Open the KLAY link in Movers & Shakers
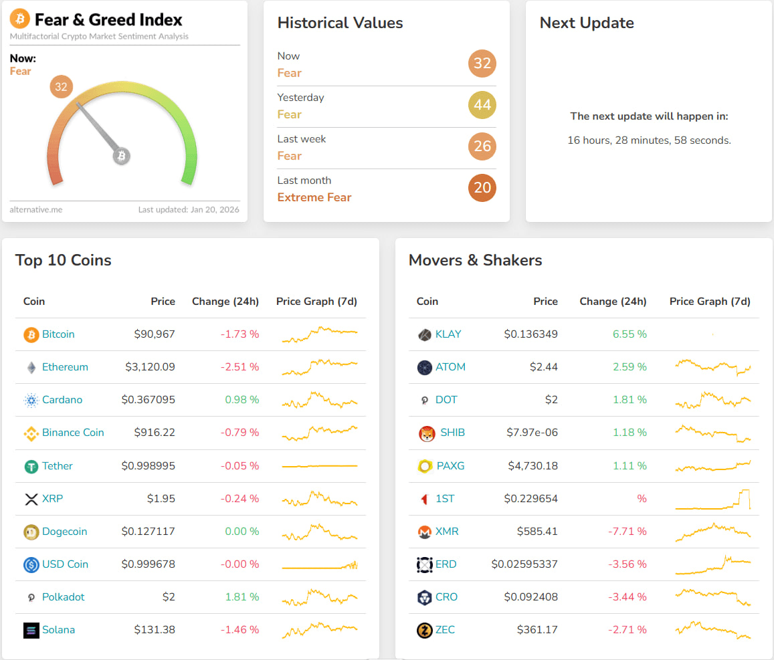 (448, 334)
